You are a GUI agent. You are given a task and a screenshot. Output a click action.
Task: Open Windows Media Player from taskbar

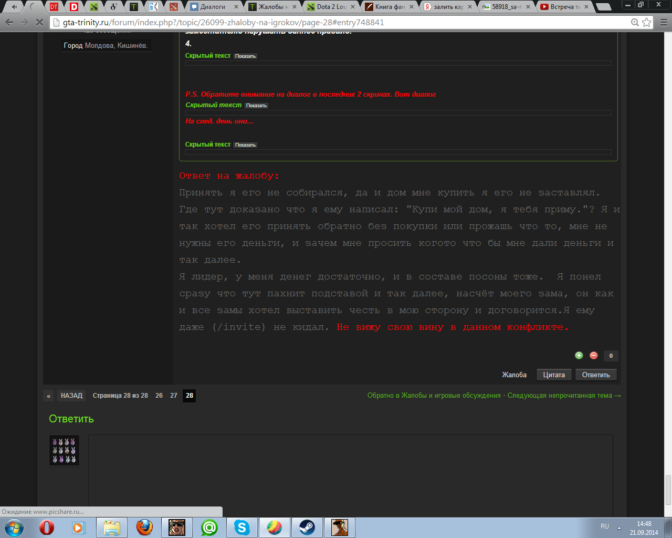pos(79,527)
